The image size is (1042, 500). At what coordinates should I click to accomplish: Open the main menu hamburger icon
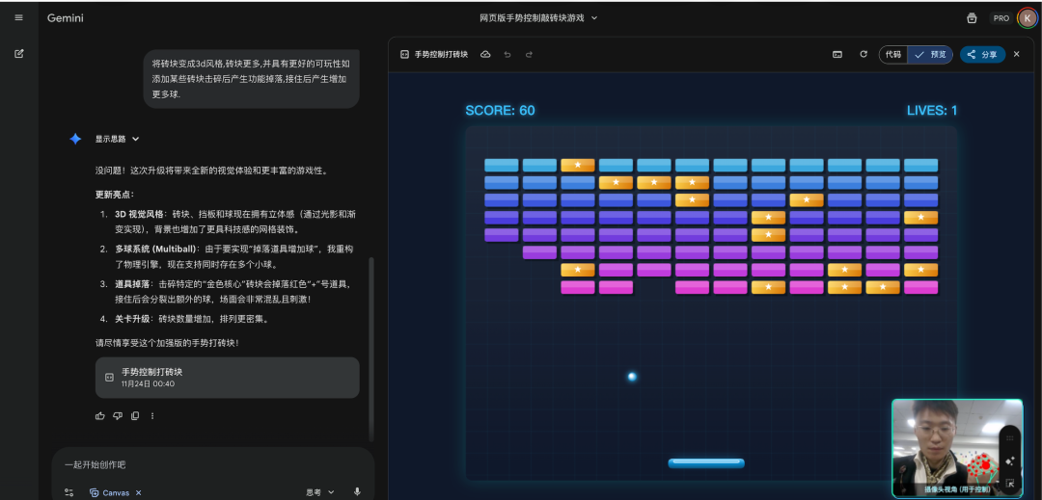coord(18,17)
